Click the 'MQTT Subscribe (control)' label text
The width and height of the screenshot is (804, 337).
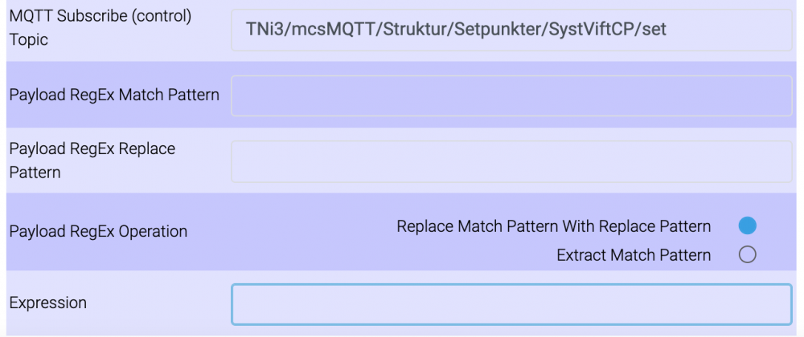click(100, 17)
